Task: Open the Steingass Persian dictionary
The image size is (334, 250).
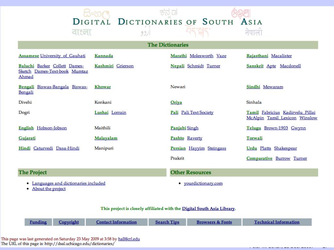Action: pyautogui.click(x=217, y=148)
